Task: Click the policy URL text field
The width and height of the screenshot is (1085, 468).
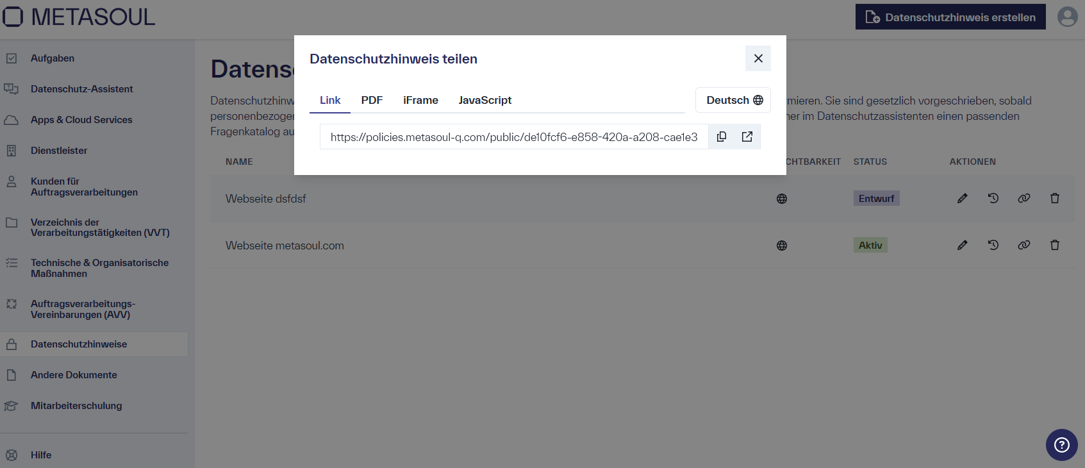Action: pyautogui.click(x=513, y=137)
